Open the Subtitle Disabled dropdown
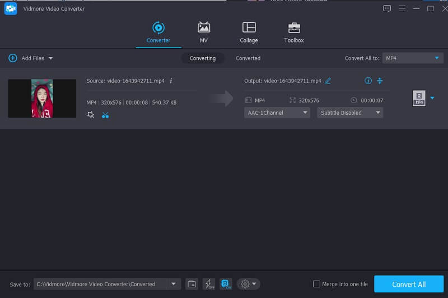The width and height of the screenshot is (448, 298). coord(350,113)
